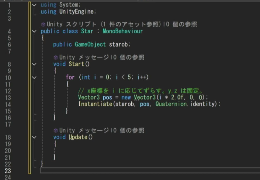Click the Instantiate method call

[x=95, y=104]
